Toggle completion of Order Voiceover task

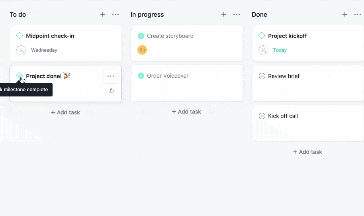click(141, 76)
